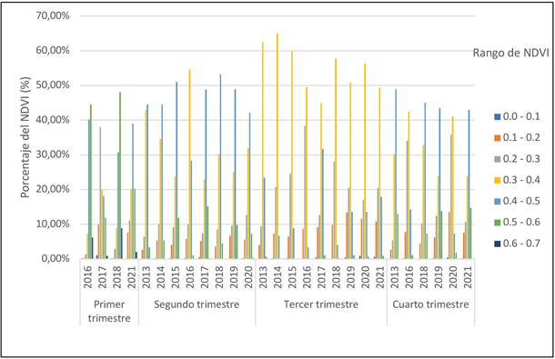Viewport: 555px width, 359px height.
Task: Click the tall blue bar for 2018 Segundo trimestre
Action: tap(220, 166)
